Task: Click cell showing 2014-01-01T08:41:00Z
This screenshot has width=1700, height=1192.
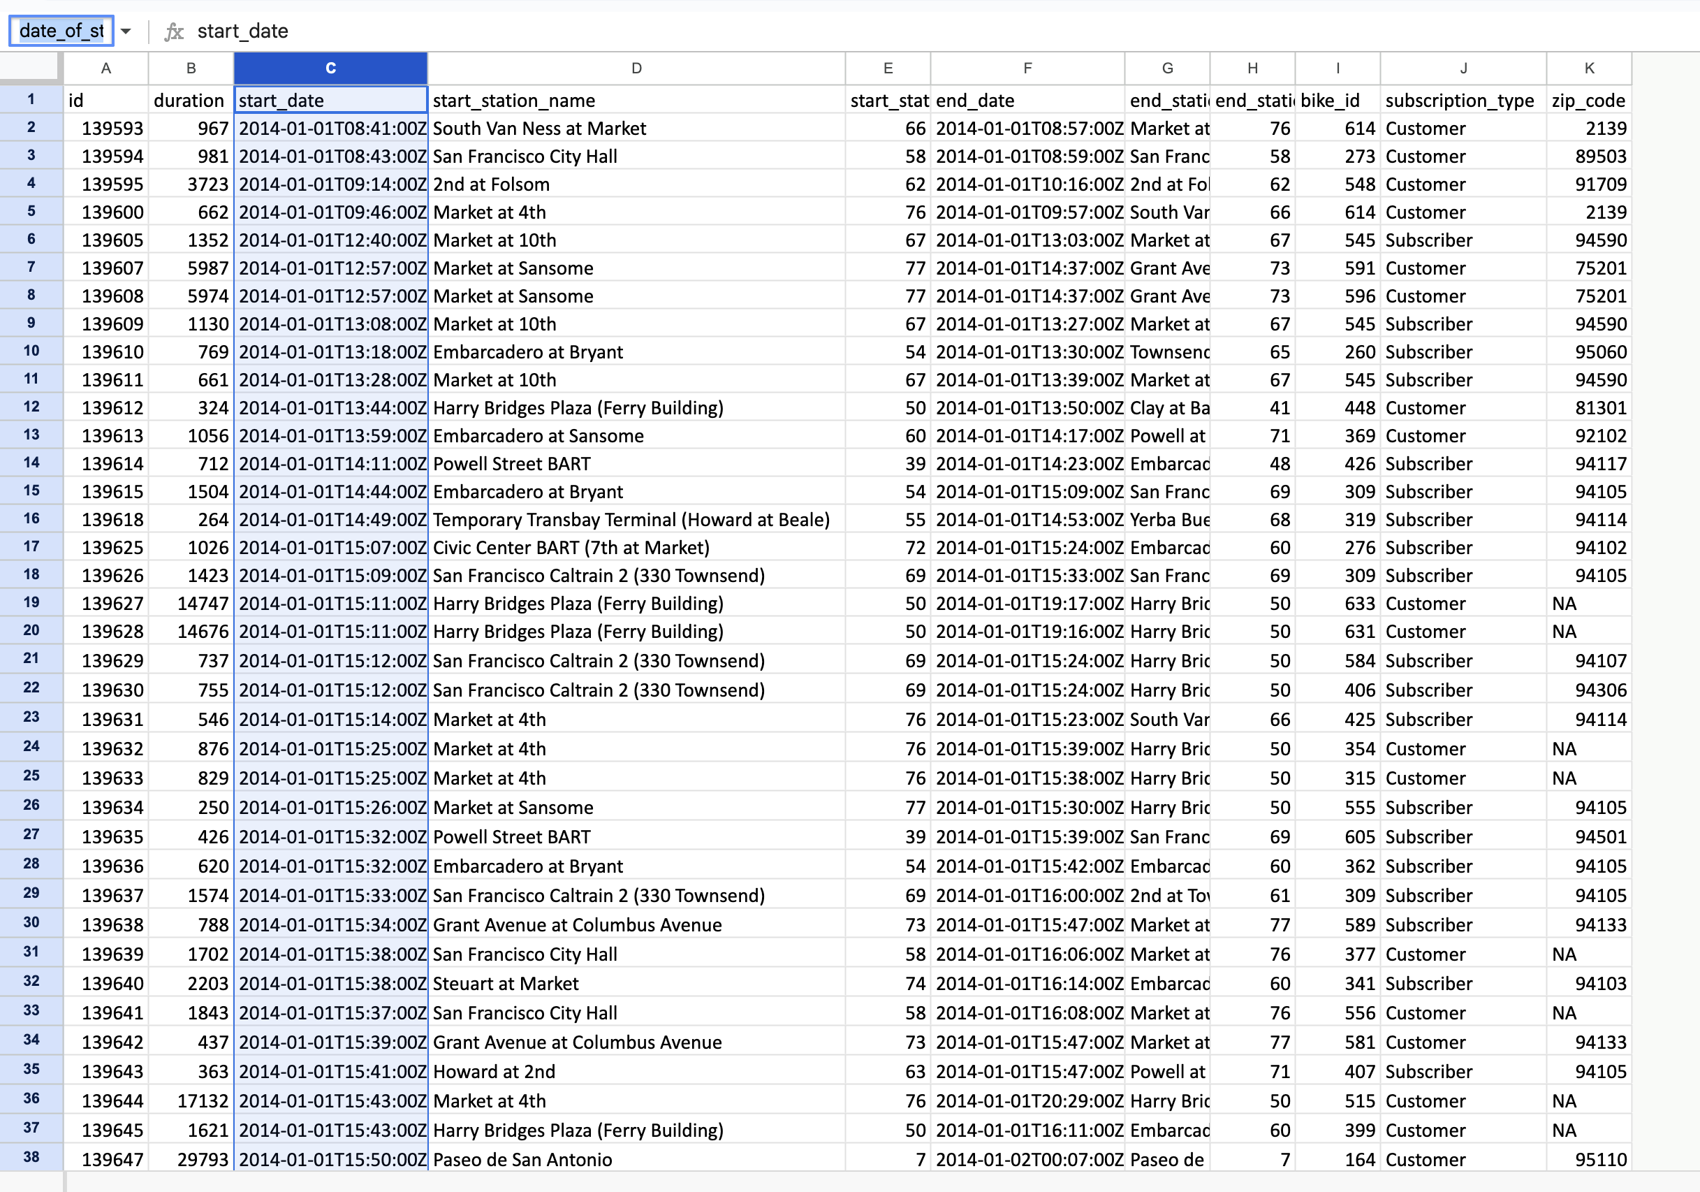Action: click(x=330, y=128)
